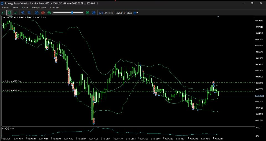Click the chart shift triangle marker at top
The height and width of the screenshot is (141, 266).
tap(218, 17)
